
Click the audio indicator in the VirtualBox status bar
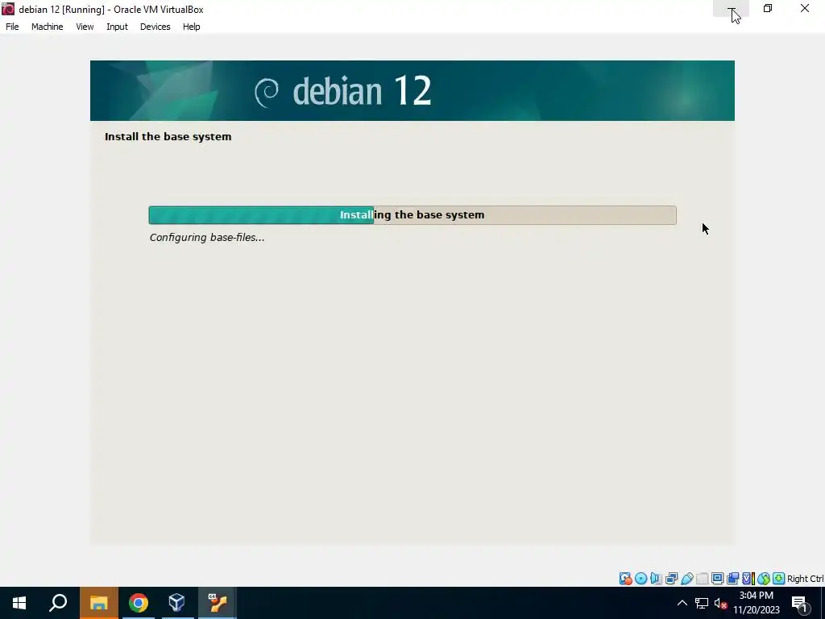point(656,579)
